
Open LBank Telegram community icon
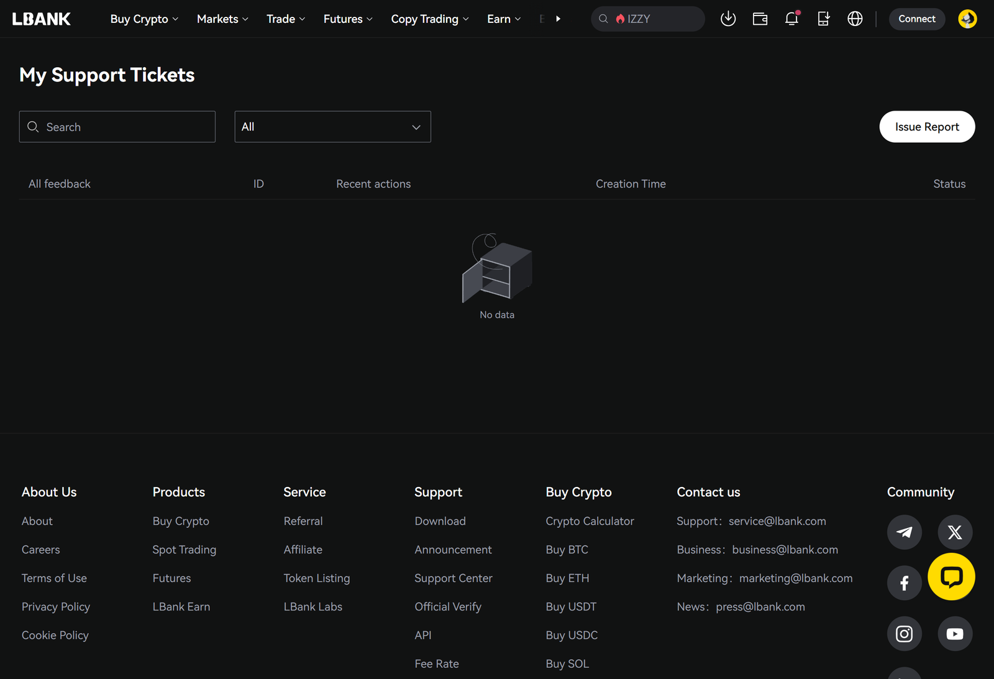904,532
